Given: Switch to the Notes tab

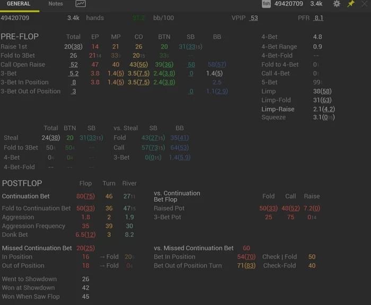Looking at the screenshot, I should pyautogui.click(x=56, y=4).
